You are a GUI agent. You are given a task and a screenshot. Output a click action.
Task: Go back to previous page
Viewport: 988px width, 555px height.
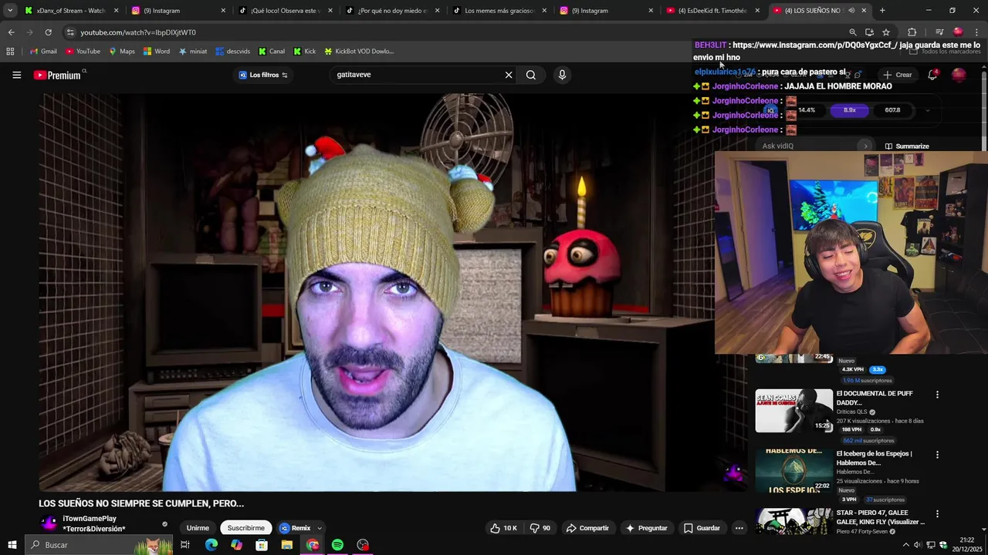click(x=11, y=32)
